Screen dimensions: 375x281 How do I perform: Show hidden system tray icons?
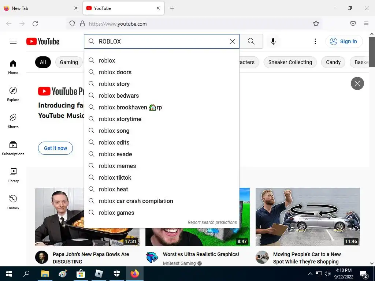tap(310, 274)
